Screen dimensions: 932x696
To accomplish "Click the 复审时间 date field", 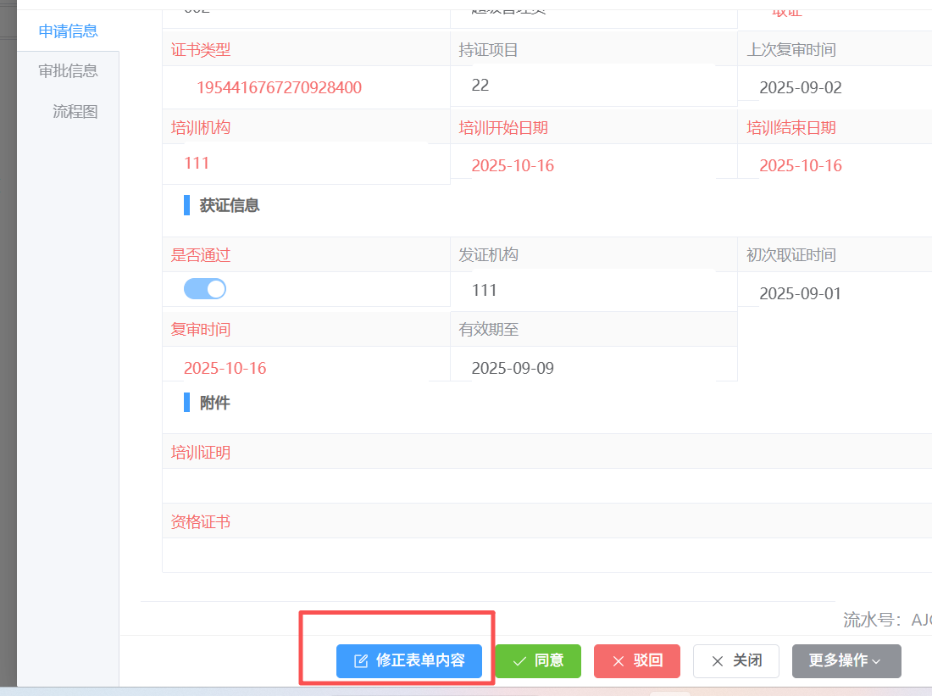I will [305, 368].
